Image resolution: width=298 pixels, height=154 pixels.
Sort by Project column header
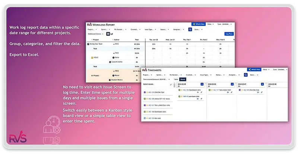click(95, 40)
